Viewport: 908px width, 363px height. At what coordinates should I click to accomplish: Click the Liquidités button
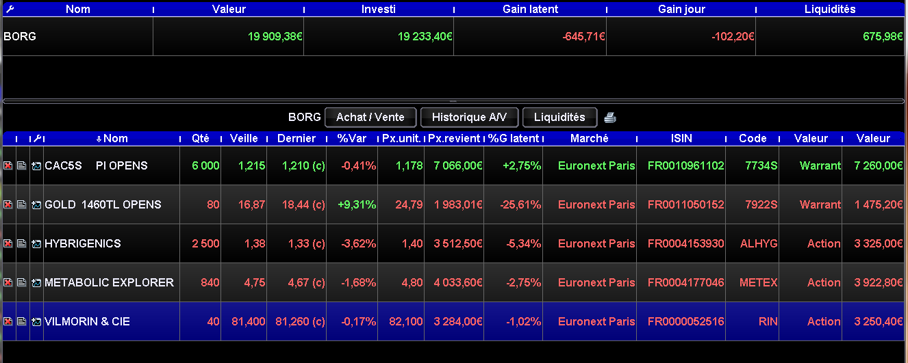(559, 118)
